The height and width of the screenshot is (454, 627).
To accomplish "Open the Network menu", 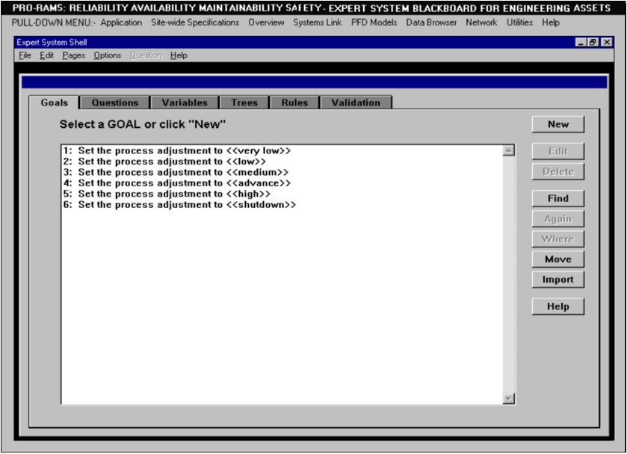I will click(x=481, y=22).
